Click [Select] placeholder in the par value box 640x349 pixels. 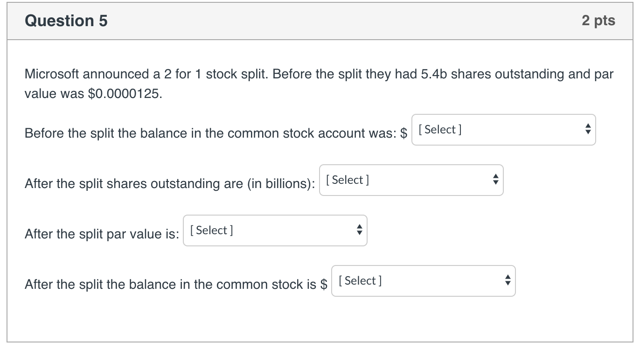pos(212,230)
